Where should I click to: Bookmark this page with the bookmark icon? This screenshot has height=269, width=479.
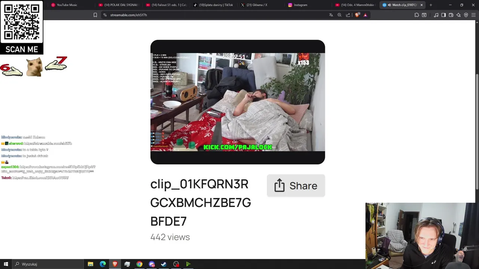(x=95, y=15)
